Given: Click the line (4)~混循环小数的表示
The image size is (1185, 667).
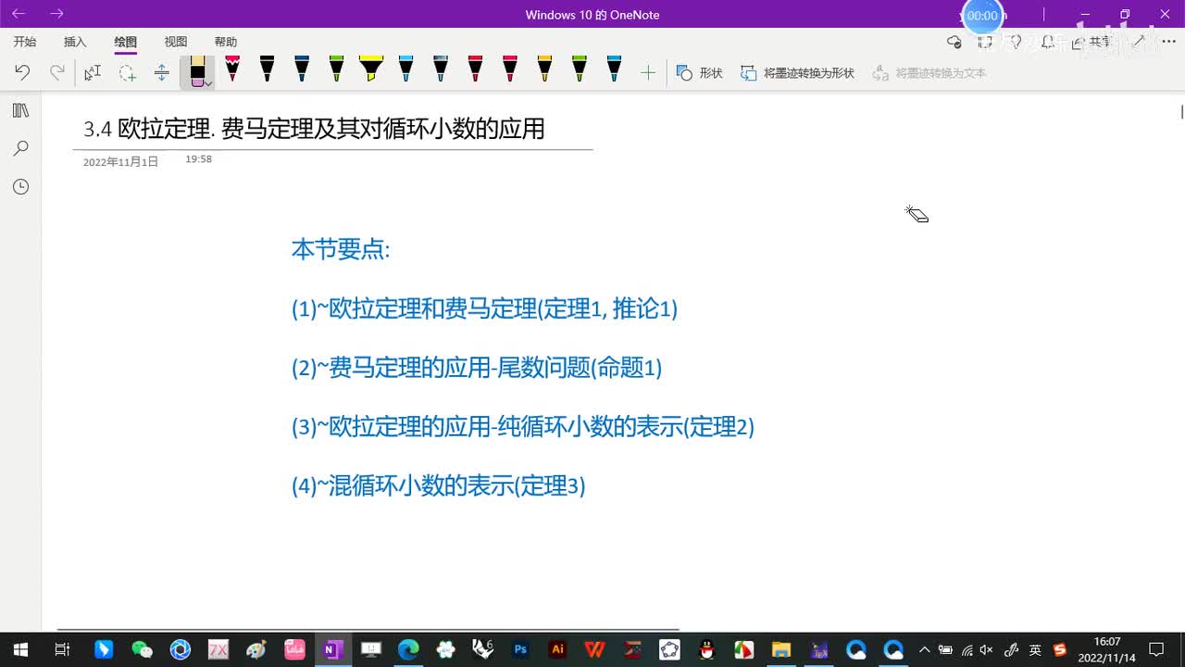Looking at the screenshot, I should pos(438,486).
